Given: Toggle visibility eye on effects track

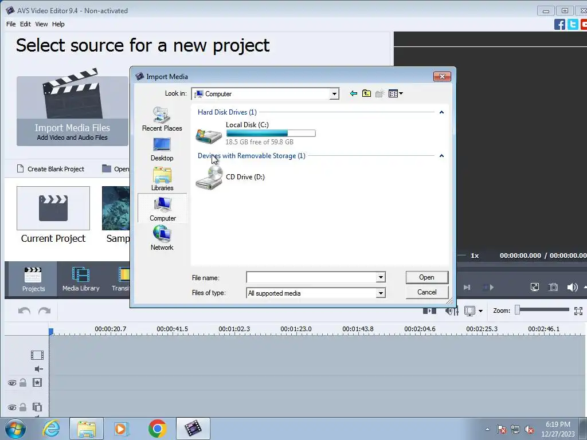Looking at the screenshot, I should click(12, 383).
